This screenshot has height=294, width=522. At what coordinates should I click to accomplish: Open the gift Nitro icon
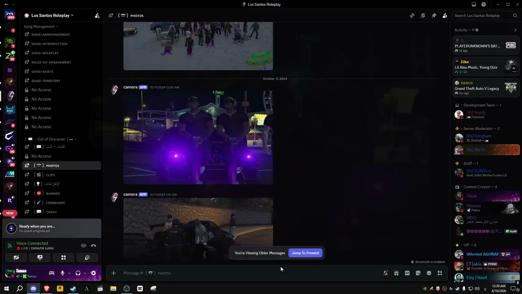point(396,273)
